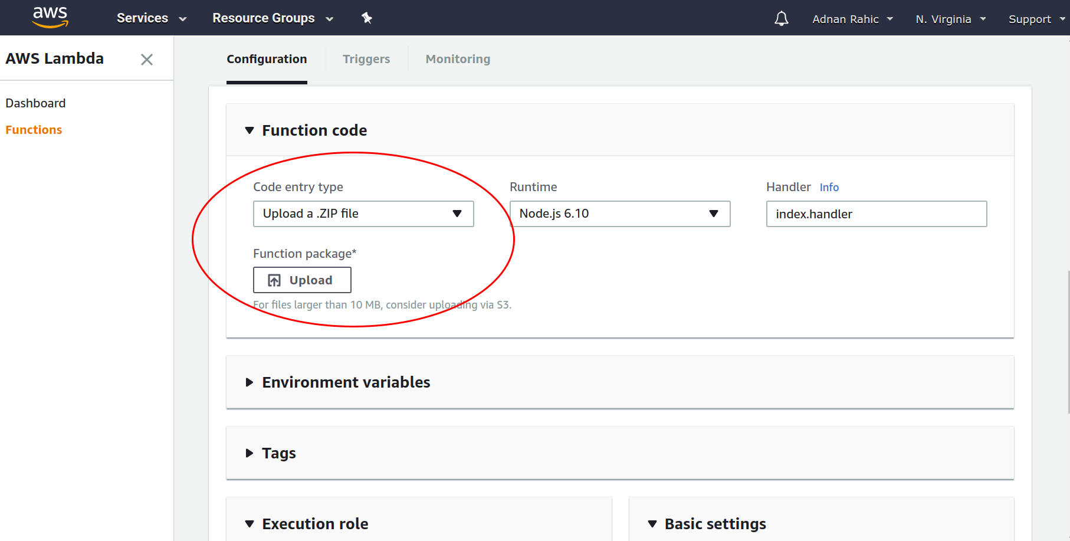
Task: Collapse the Basic settings section
Action: [x=652, y=524]
